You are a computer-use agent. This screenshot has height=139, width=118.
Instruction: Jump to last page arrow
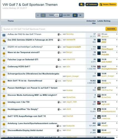[x=81, y=15]
